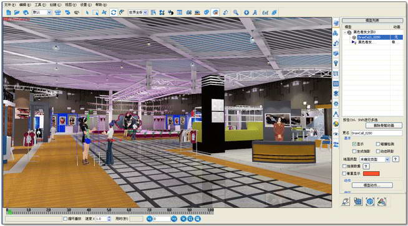Viewport: 408px width, 226px height.
Task: Click the new file icon in toolbar
Action: point(9,12)
